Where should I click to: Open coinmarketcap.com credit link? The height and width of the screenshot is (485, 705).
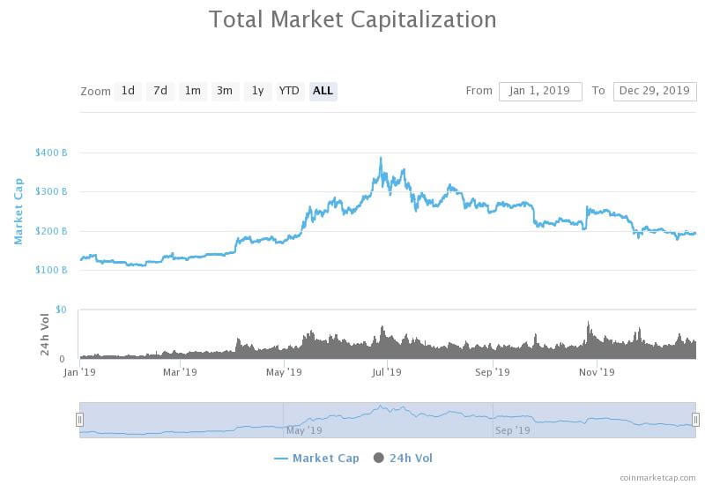click(x=655, y=476)
